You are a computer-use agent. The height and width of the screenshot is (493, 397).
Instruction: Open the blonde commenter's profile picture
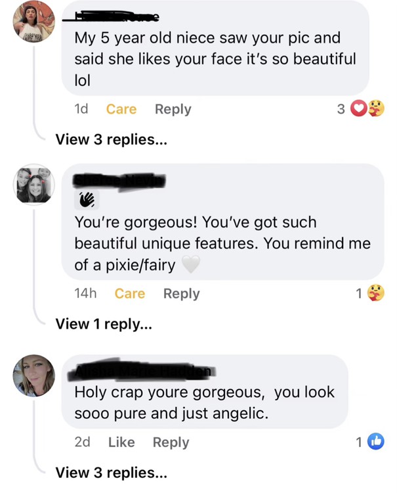(x=34, y=376)
